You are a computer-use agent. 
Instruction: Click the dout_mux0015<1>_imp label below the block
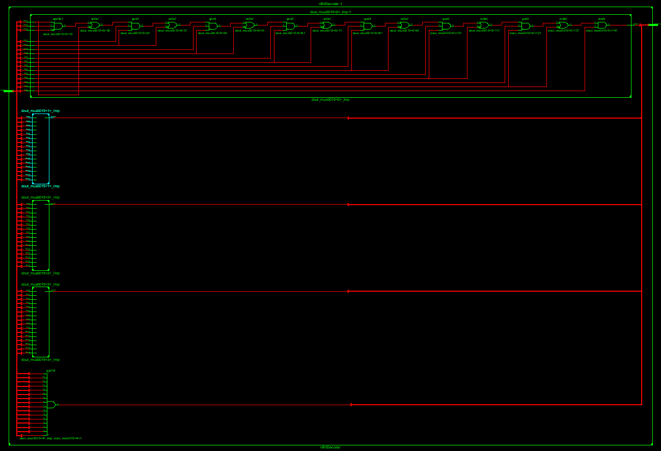click(40, 186)
